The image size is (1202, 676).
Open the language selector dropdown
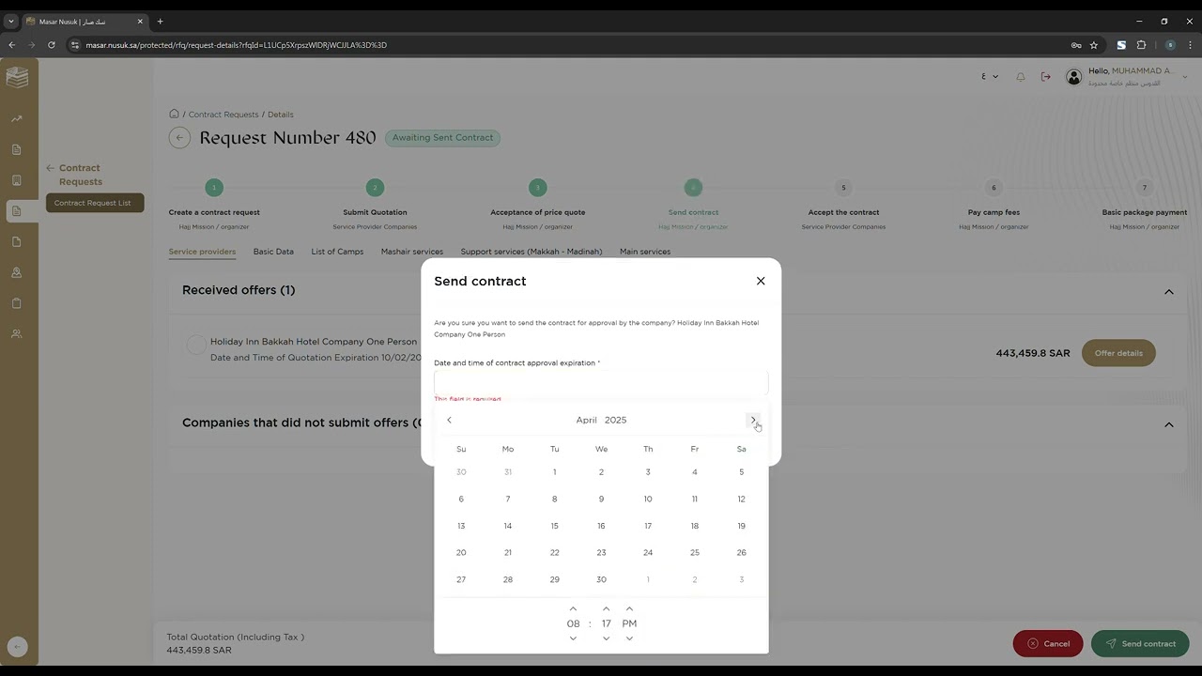[x=990, y=77]
